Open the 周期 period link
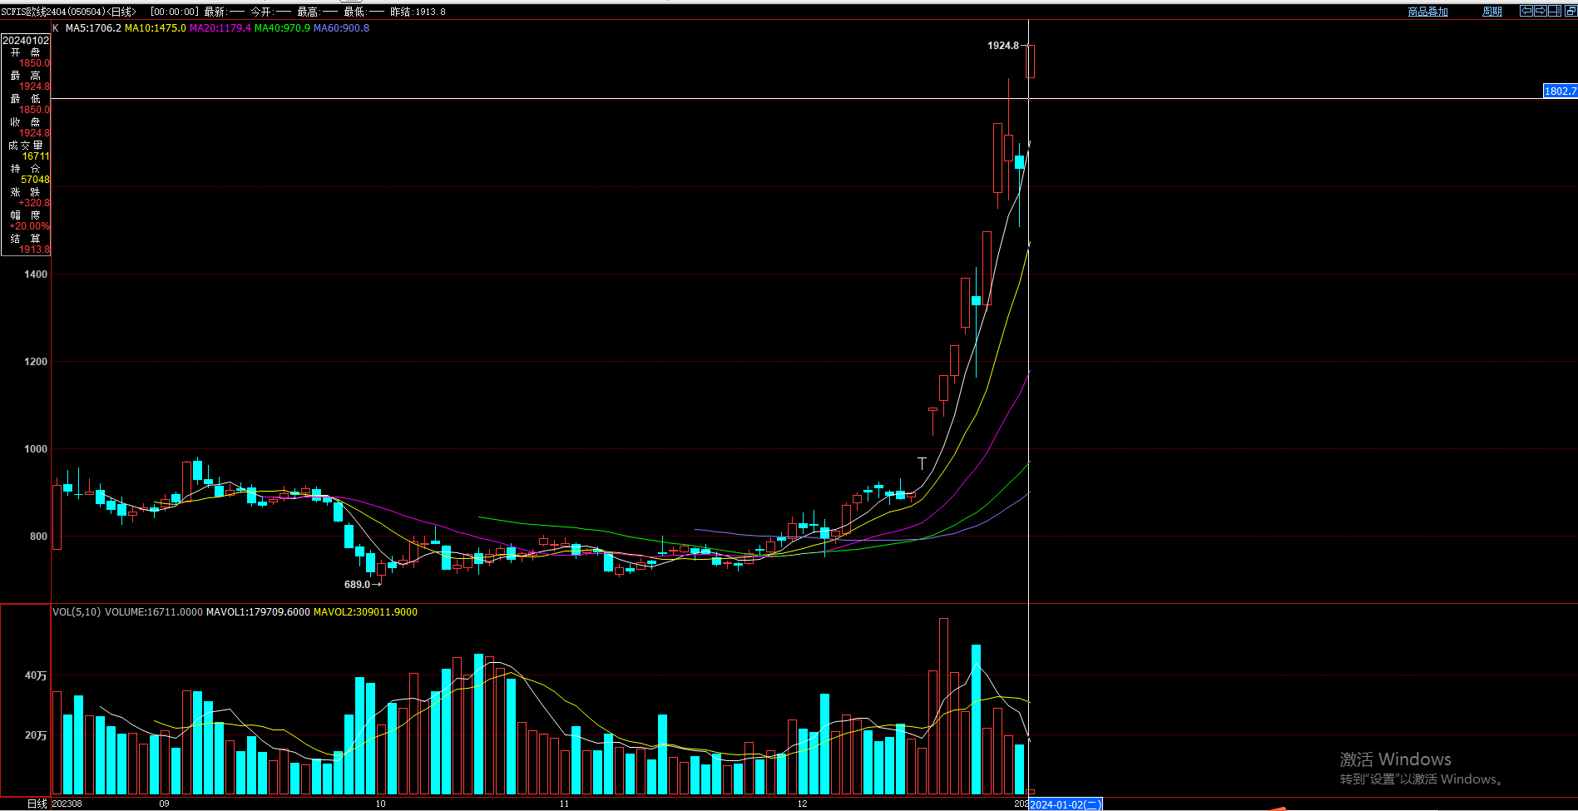This screenshot has height=811, width=1578. [x=1492, y=12]
